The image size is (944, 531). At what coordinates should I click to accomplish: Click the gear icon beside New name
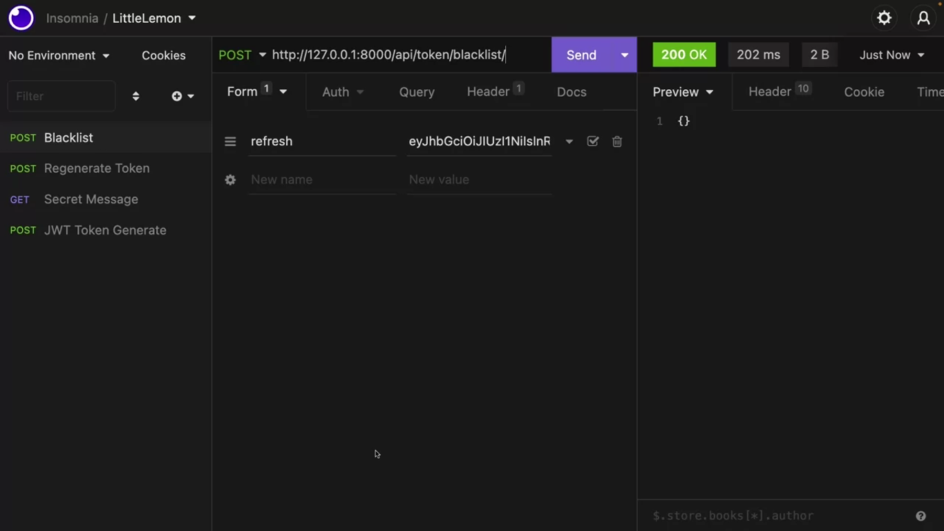click(230, 180)
